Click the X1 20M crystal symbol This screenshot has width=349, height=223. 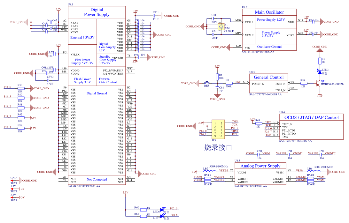[x=220, y=27]
